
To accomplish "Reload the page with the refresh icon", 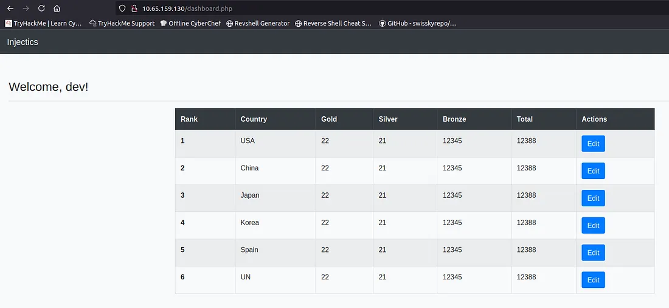I will pyautogui.click(x=41, y=9).
